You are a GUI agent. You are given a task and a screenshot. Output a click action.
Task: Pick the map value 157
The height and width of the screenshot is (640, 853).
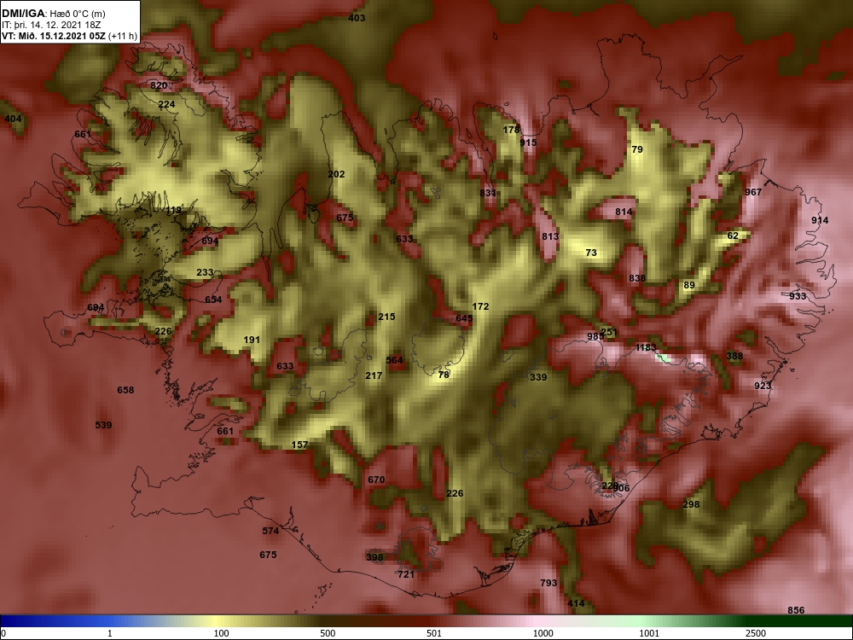299,445
